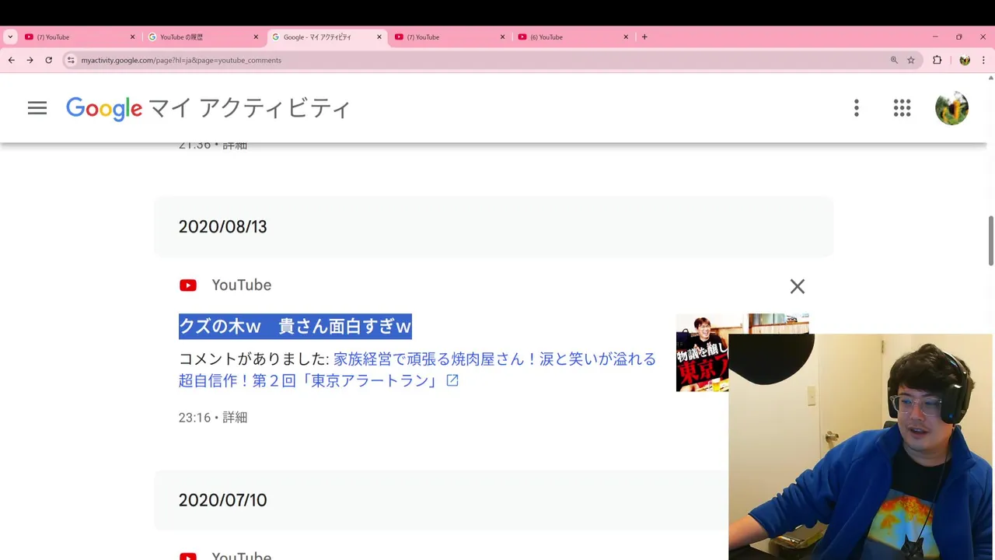Close the fourth tab titled (7) YouTube
The height and width of the screenshot is (560, 995).
click(x=502, y=37)
